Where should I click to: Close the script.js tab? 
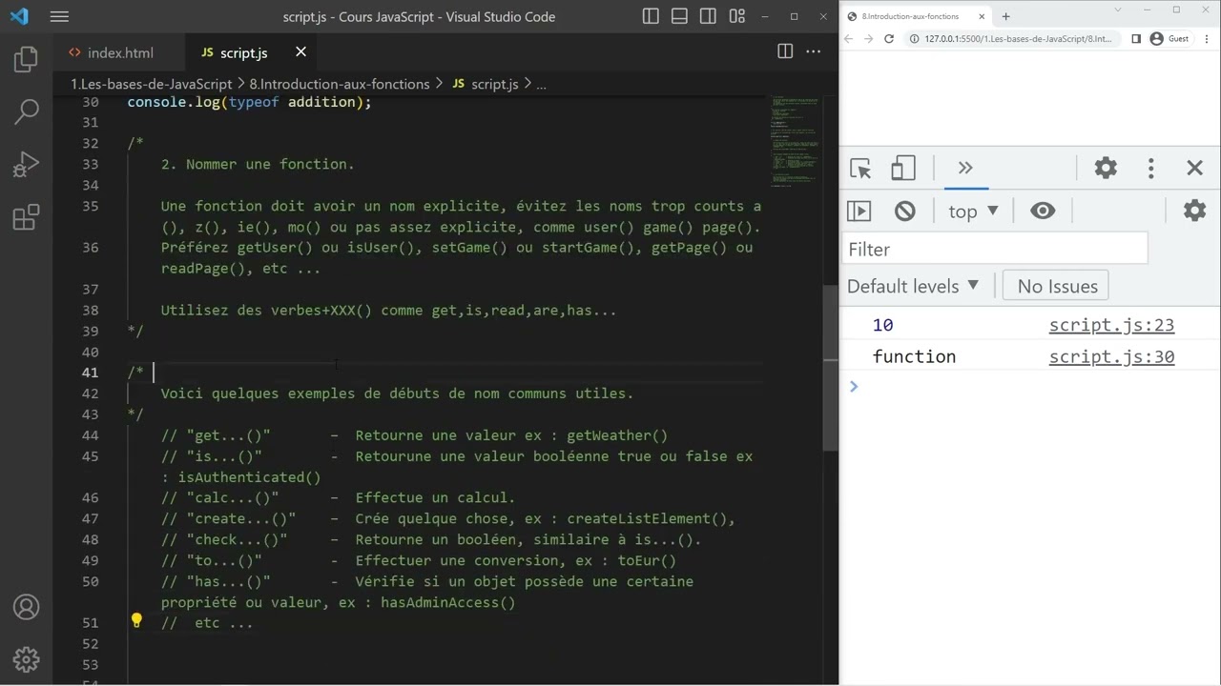coord(300,52)
